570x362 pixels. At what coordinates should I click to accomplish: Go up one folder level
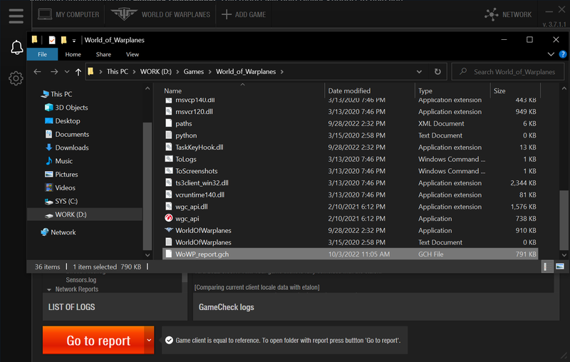(x=78, y=72)
